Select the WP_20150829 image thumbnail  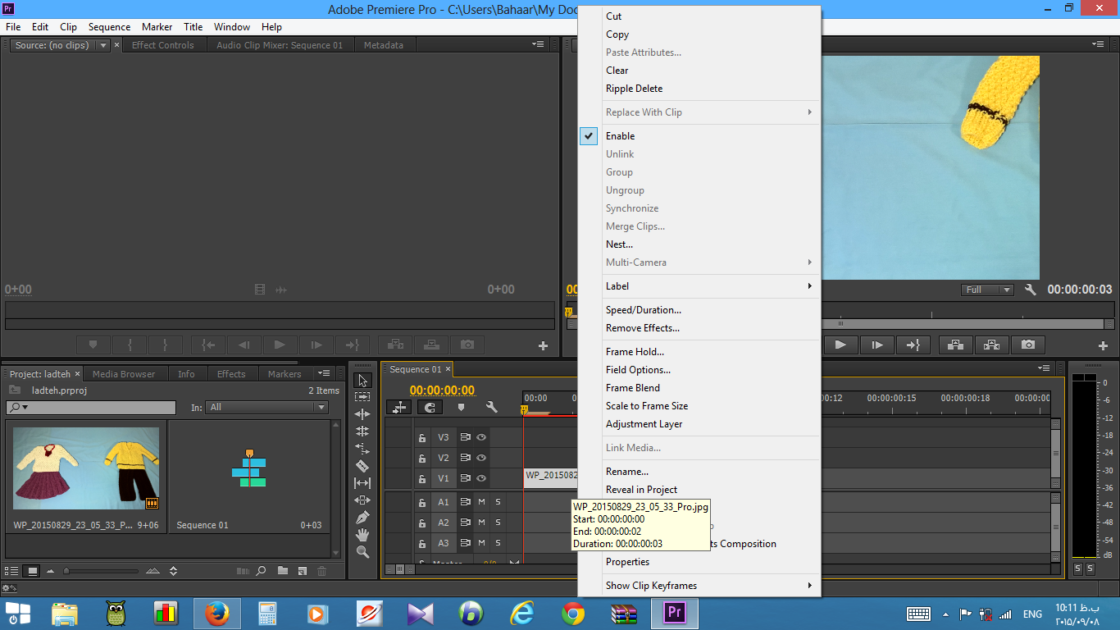pos(86,468)
